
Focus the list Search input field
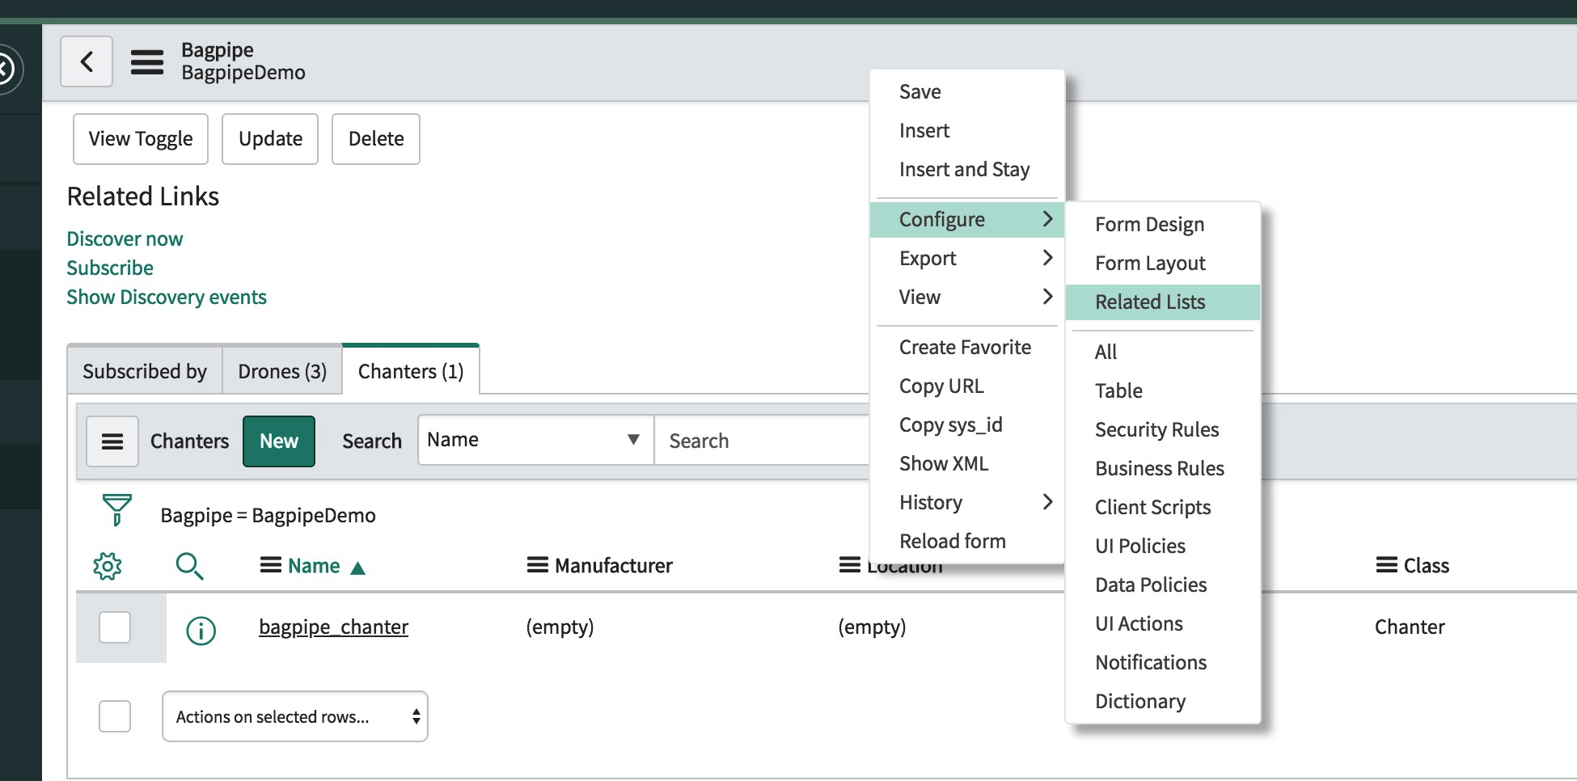[x=762, y=440]
